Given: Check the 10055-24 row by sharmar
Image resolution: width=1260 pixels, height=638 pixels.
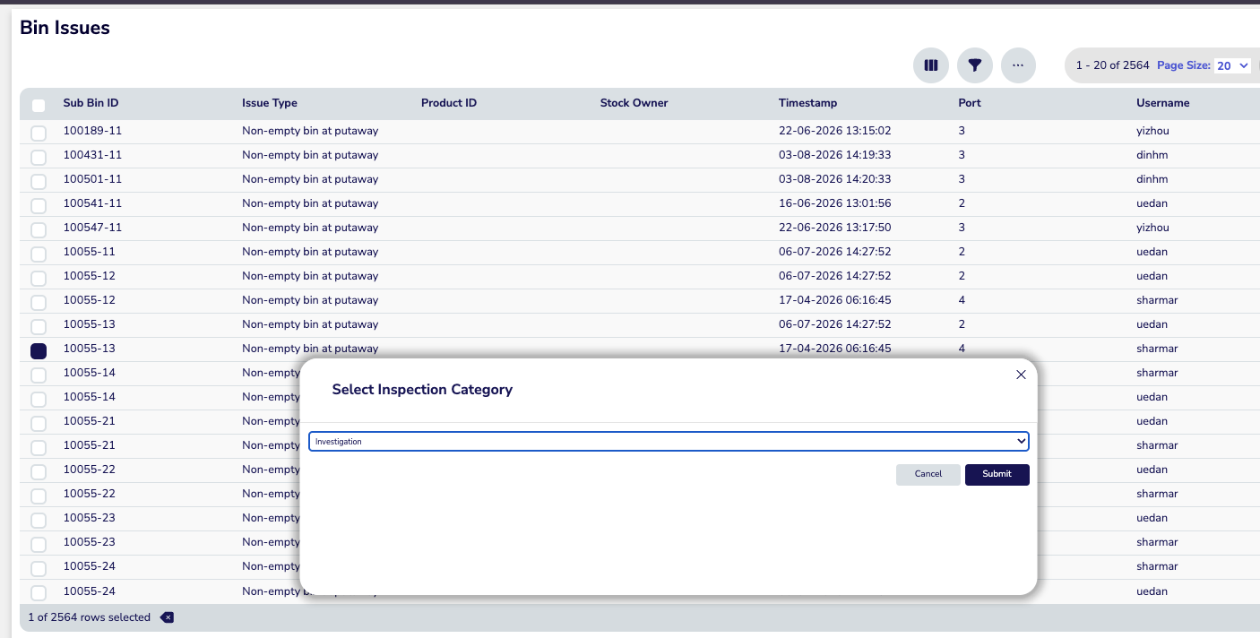Looking at the screenshot, I should pos(39,568).
